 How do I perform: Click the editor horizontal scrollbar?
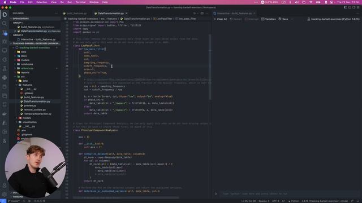point(126,197)
